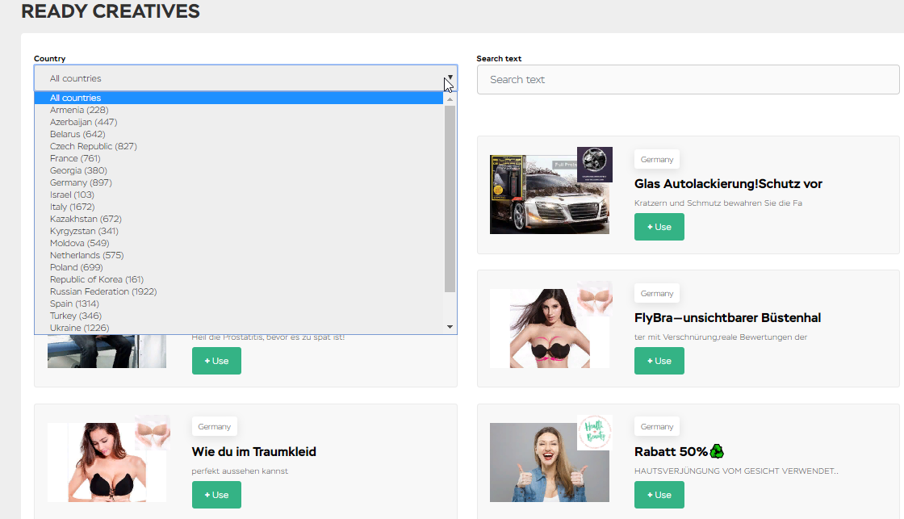Click the dropdown list scrollbar thumb
Image resolution: width=904 pixels, height=519 pixels.
pyautogui.click(x=450, y=199)
